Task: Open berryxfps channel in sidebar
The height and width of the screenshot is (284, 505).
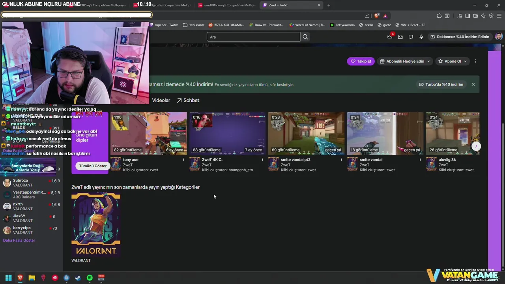Action: (32, 230)
